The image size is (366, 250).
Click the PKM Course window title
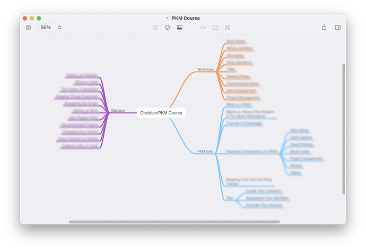[186, 18]
